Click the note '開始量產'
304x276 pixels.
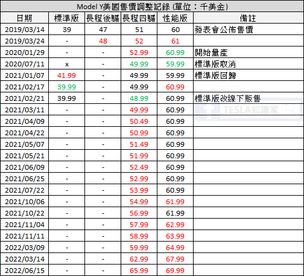(x=211, y=53)
